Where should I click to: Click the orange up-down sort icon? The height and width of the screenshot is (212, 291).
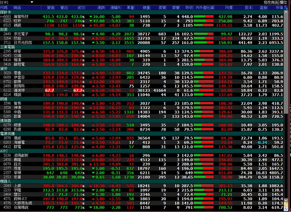tap(286, 205)
